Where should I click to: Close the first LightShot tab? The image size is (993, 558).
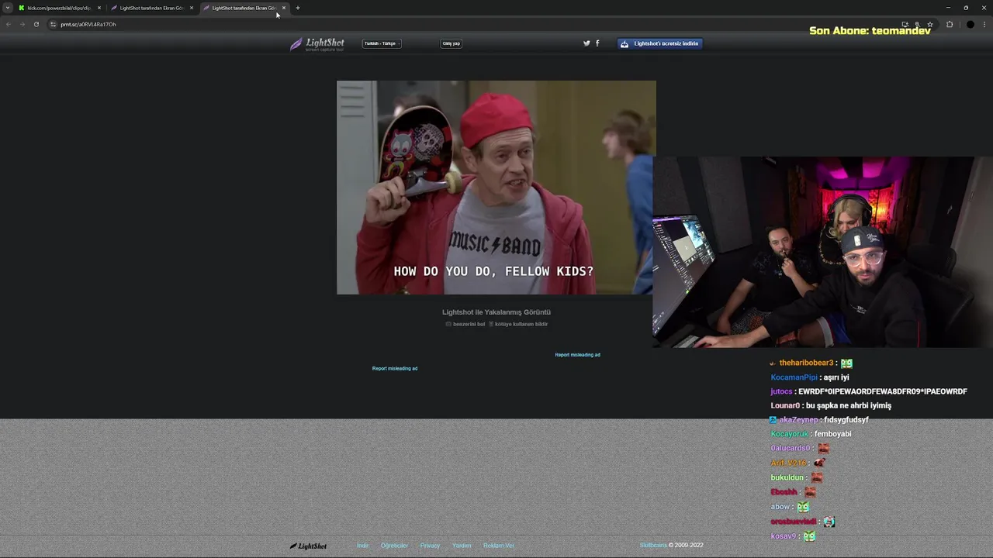point(192,8)
